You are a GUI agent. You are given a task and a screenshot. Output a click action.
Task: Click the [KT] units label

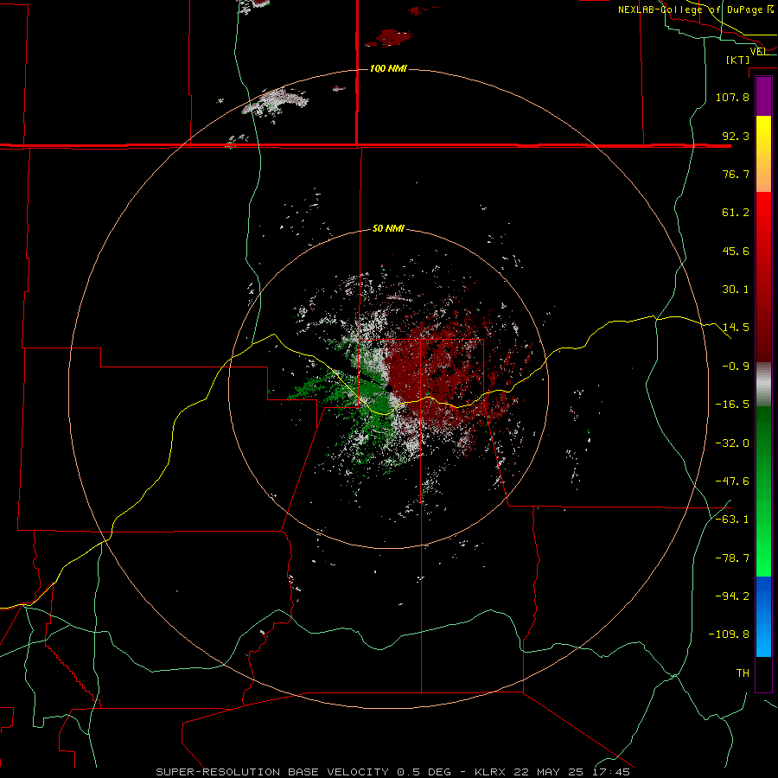[738, 60]
